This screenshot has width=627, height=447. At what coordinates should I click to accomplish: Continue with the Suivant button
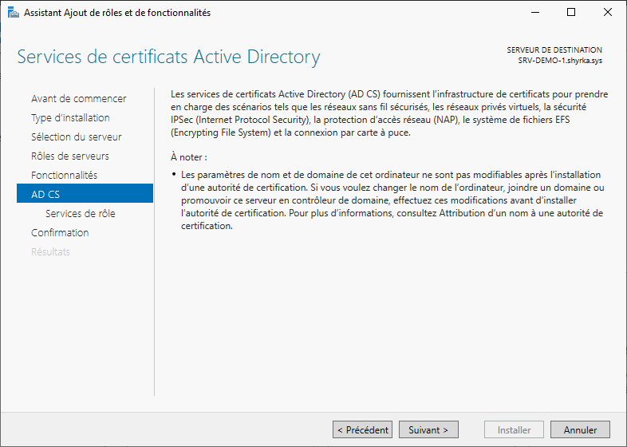[428, 429]
